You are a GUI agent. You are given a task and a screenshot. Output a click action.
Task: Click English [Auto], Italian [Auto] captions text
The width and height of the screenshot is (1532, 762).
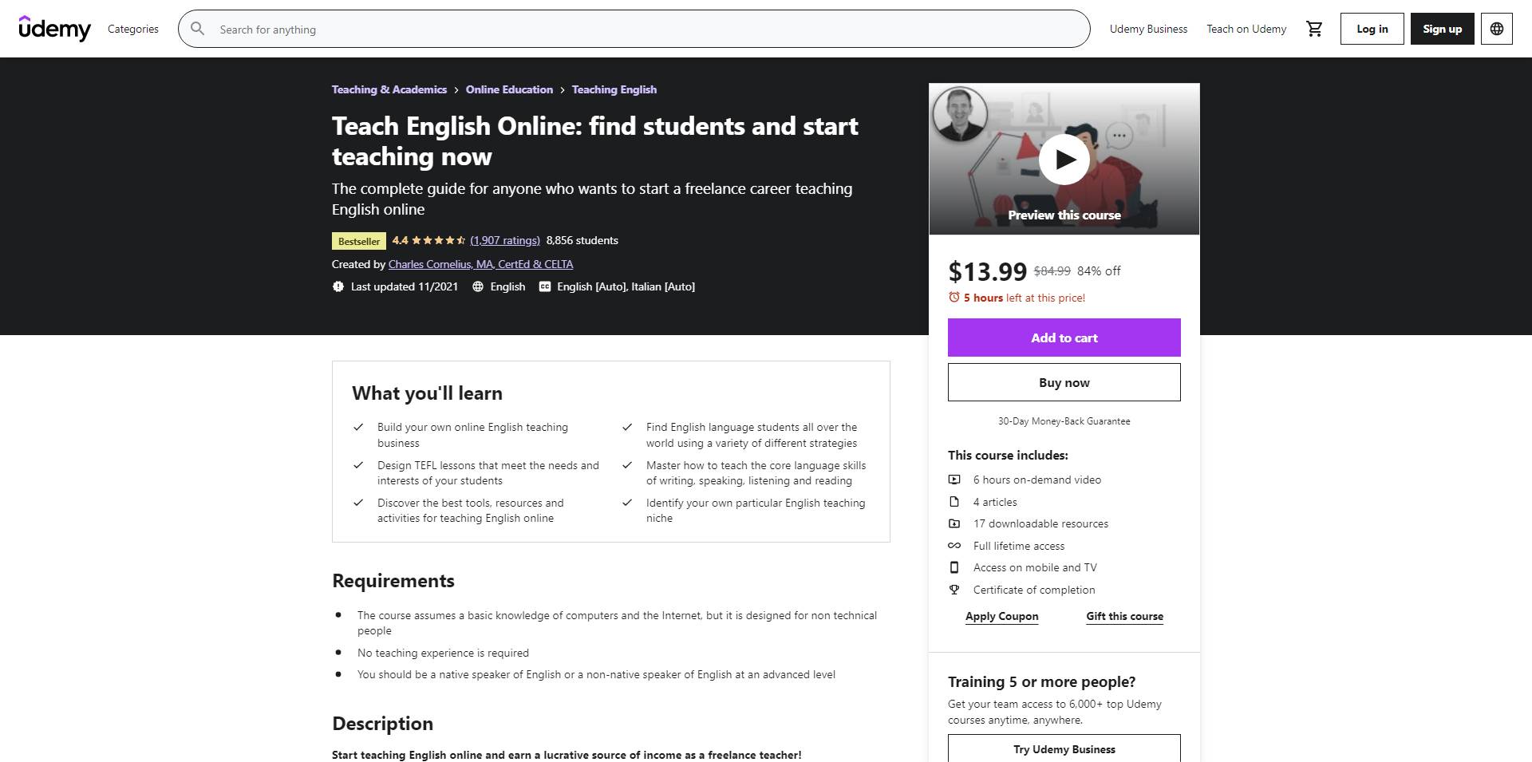[x=626, y=286]
